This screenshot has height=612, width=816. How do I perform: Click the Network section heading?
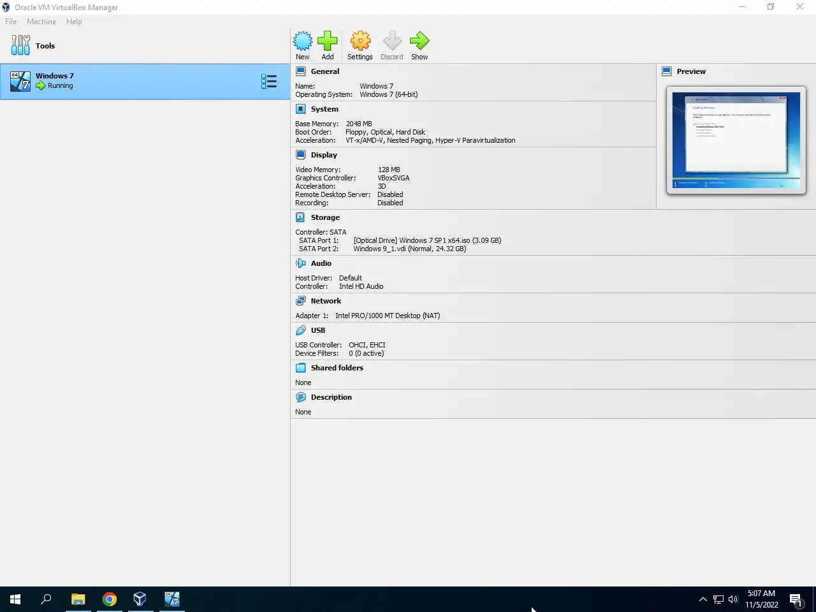coord(326,301)
